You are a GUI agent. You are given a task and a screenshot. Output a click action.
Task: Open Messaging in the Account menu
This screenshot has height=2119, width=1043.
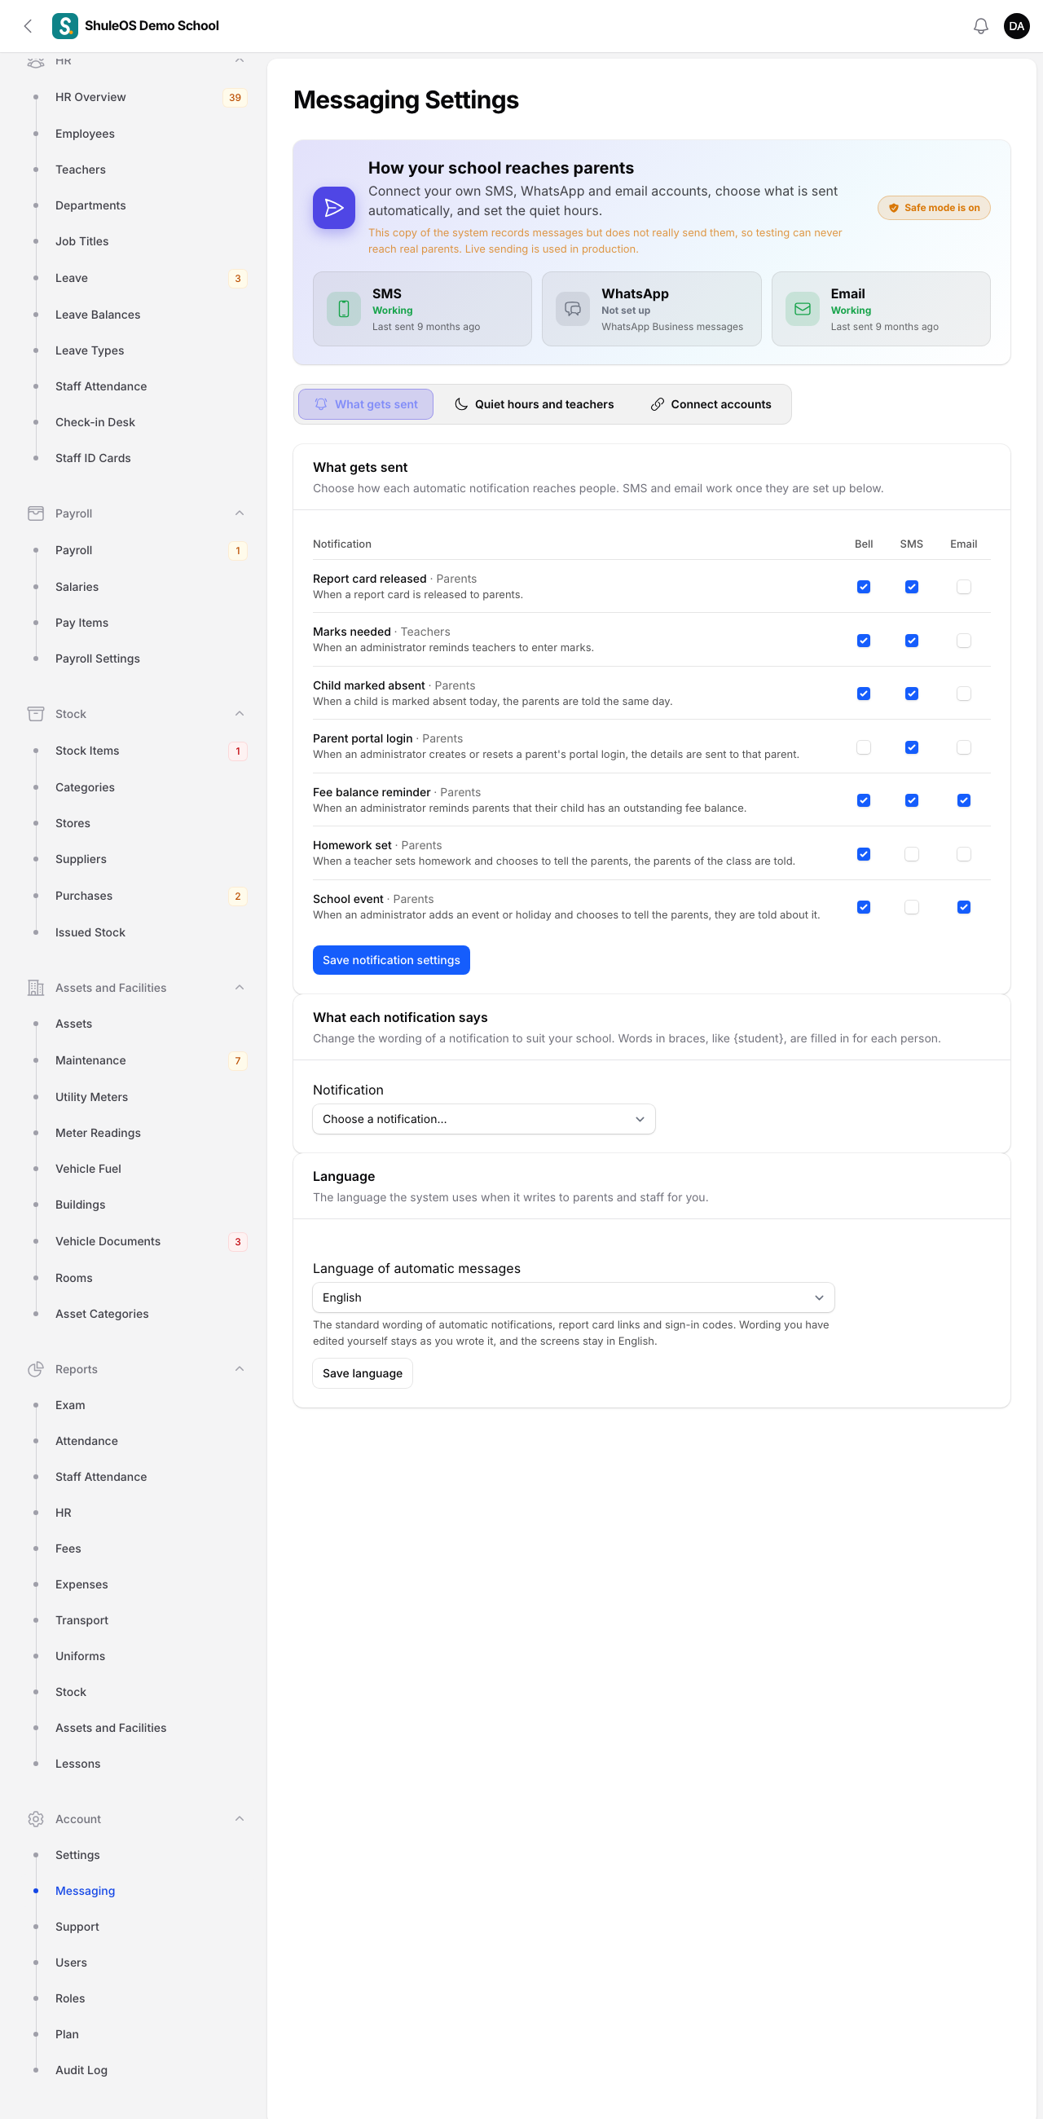click(85, 1890)
